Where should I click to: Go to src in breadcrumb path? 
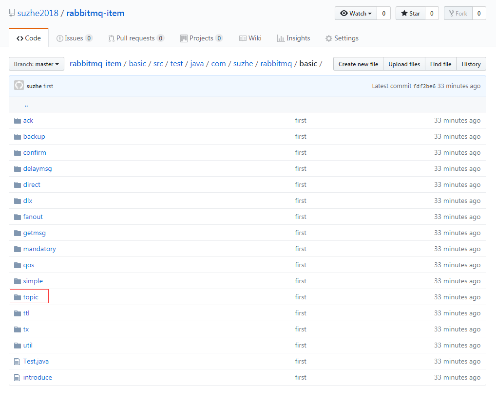pyautogui.click(x=158, y=64)
